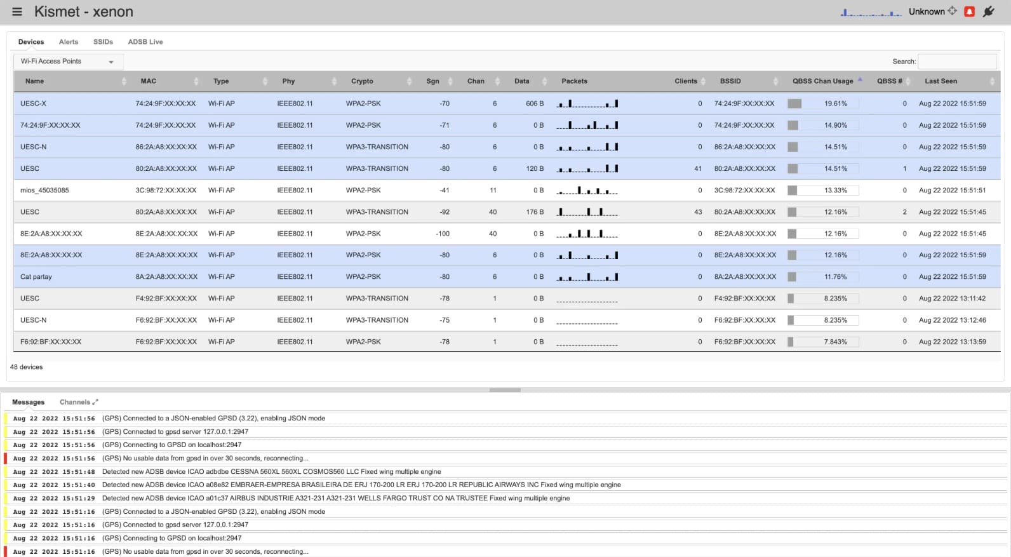
Task: Click the panel divider drag handle
Action: [x=505, y=390]
